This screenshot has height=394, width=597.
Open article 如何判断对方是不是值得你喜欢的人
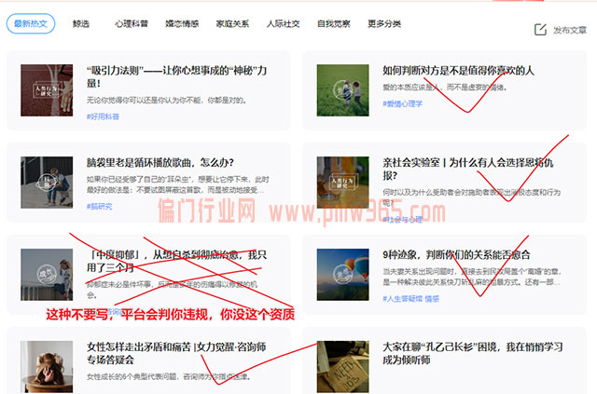(458, 71)
